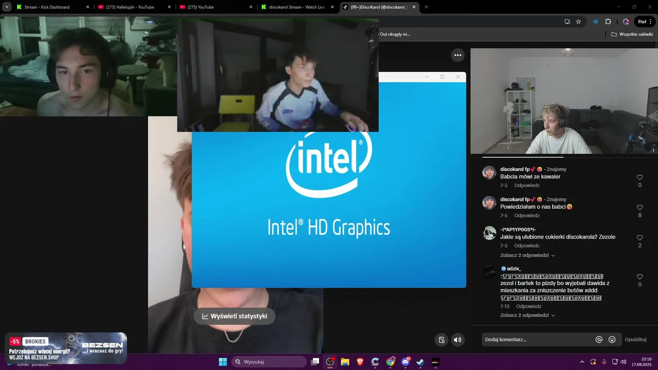658x370 pixels.
Task: Open avatar of the -!*AP1YP0OS*!- commenter
Action: pos(489,233)
